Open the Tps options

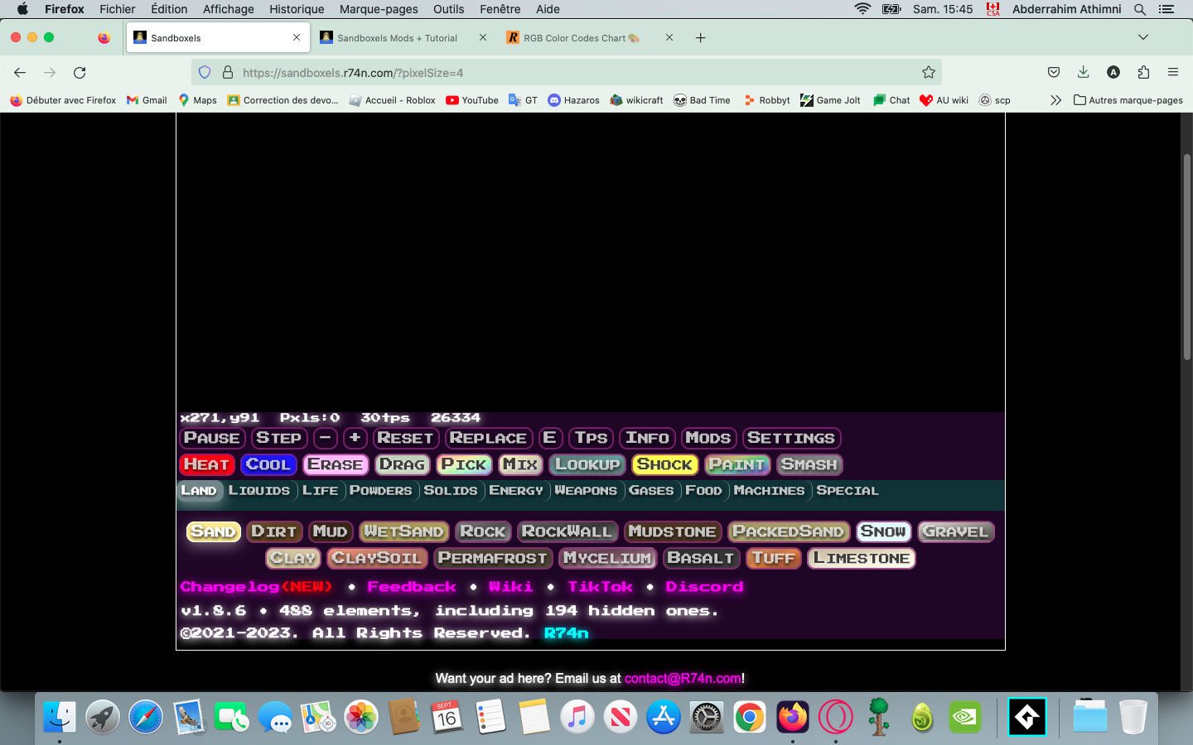tap(591, 438)
